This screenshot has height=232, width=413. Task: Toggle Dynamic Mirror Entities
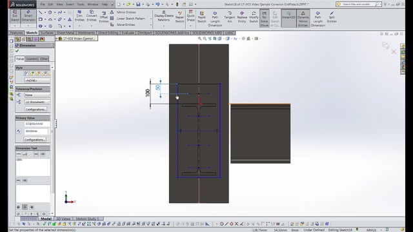click(303, 19)
